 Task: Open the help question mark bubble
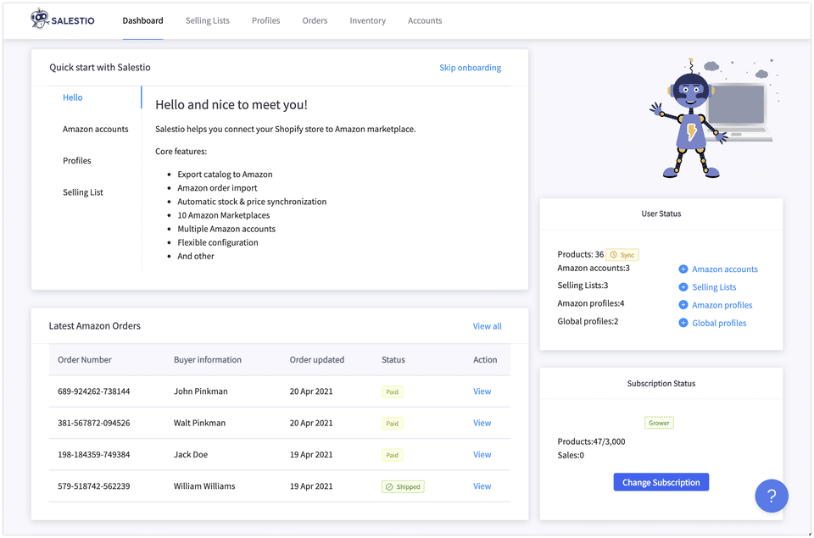point(772,496)
